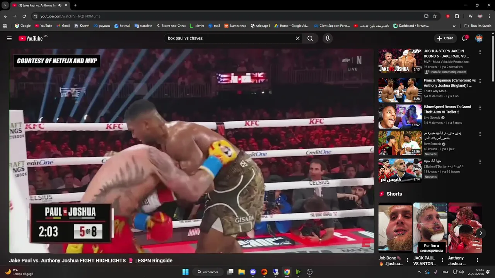Open the Raw Soueelt 21:56 thumbnail
Viewport: 495px width, 278px height.
(400, 143)
